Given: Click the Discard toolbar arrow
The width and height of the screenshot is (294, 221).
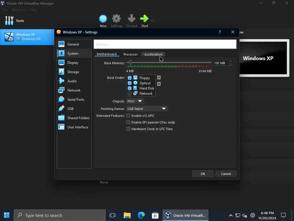Looking at the screenshot, I should point(131,21).
